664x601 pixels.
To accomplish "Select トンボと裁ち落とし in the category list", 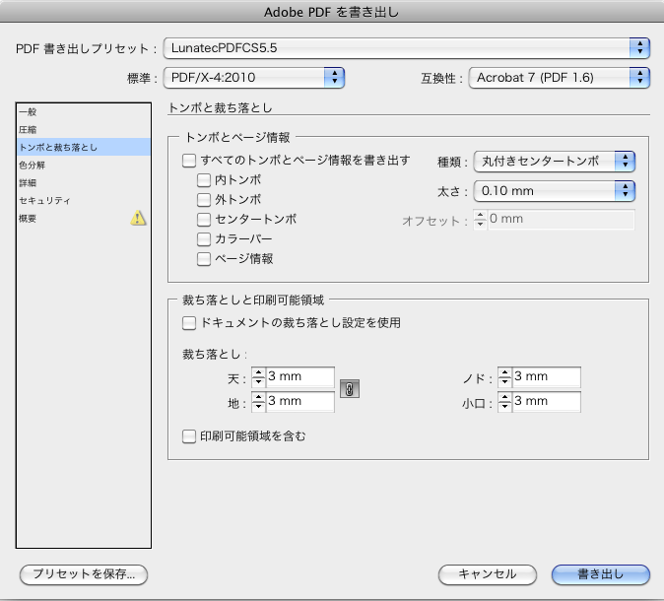I will [x=84, y=147].
